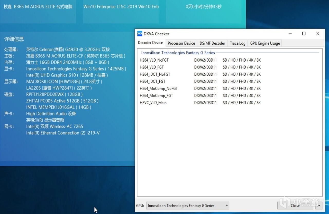329x214 pixels.
Task: Click the 英特尔(R) 显示器音频 entry
Action: coord(45,120)
